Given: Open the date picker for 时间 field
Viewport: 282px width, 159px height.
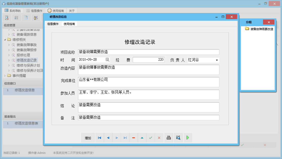Looking at the screenshot, I should (x=108, y=60).
